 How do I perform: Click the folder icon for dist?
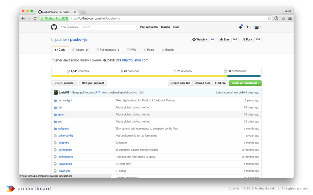(x=55, y=108)
